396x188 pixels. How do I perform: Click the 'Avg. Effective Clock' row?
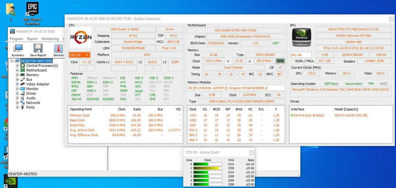pos(125,135)
